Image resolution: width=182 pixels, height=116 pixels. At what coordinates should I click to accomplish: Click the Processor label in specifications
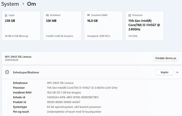point(19,88)
